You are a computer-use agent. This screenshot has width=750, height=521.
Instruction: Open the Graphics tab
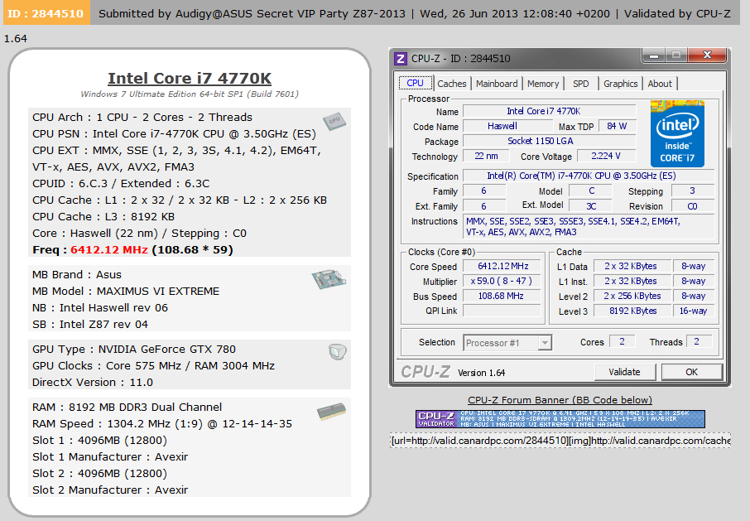(x=620, y=84)
